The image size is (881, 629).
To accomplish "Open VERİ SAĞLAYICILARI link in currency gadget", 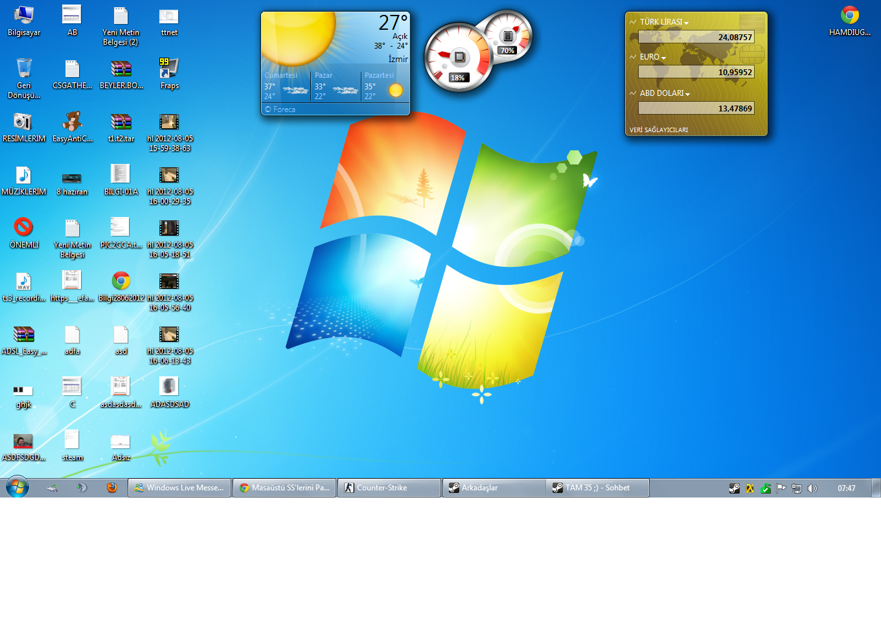I will pos(659,130).
